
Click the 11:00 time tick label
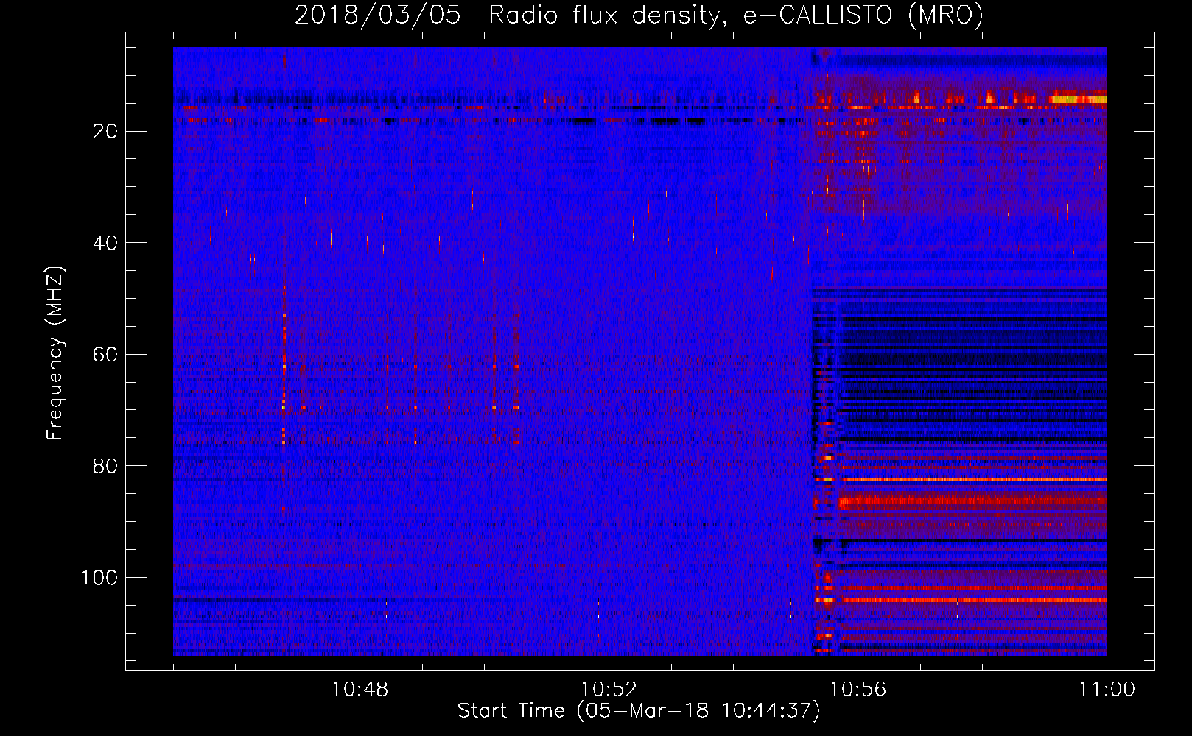[1107, 690]
